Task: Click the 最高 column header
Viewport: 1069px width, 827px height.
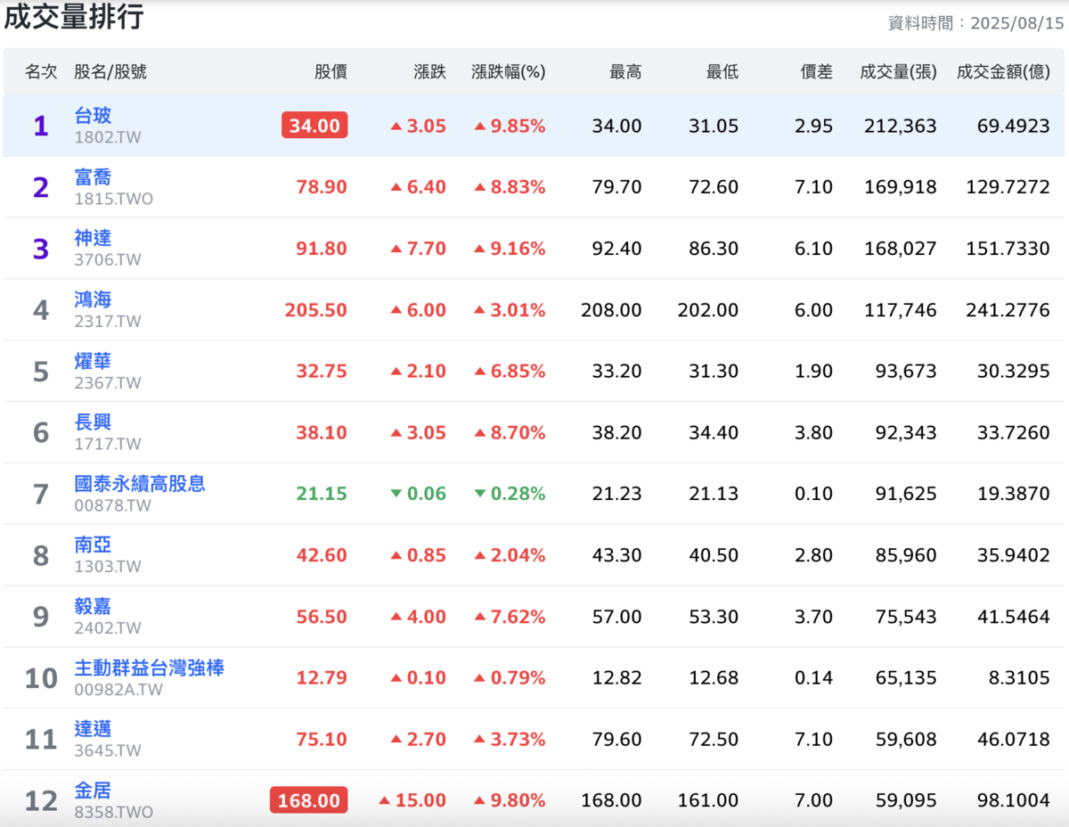Action: tap(624, 72)
